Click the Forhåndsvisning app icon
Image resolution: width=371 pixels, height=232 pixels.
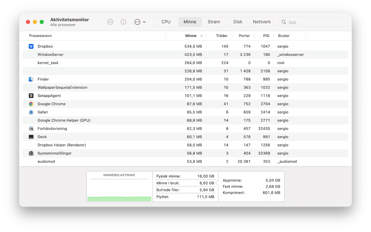click(x=31, y=129)
